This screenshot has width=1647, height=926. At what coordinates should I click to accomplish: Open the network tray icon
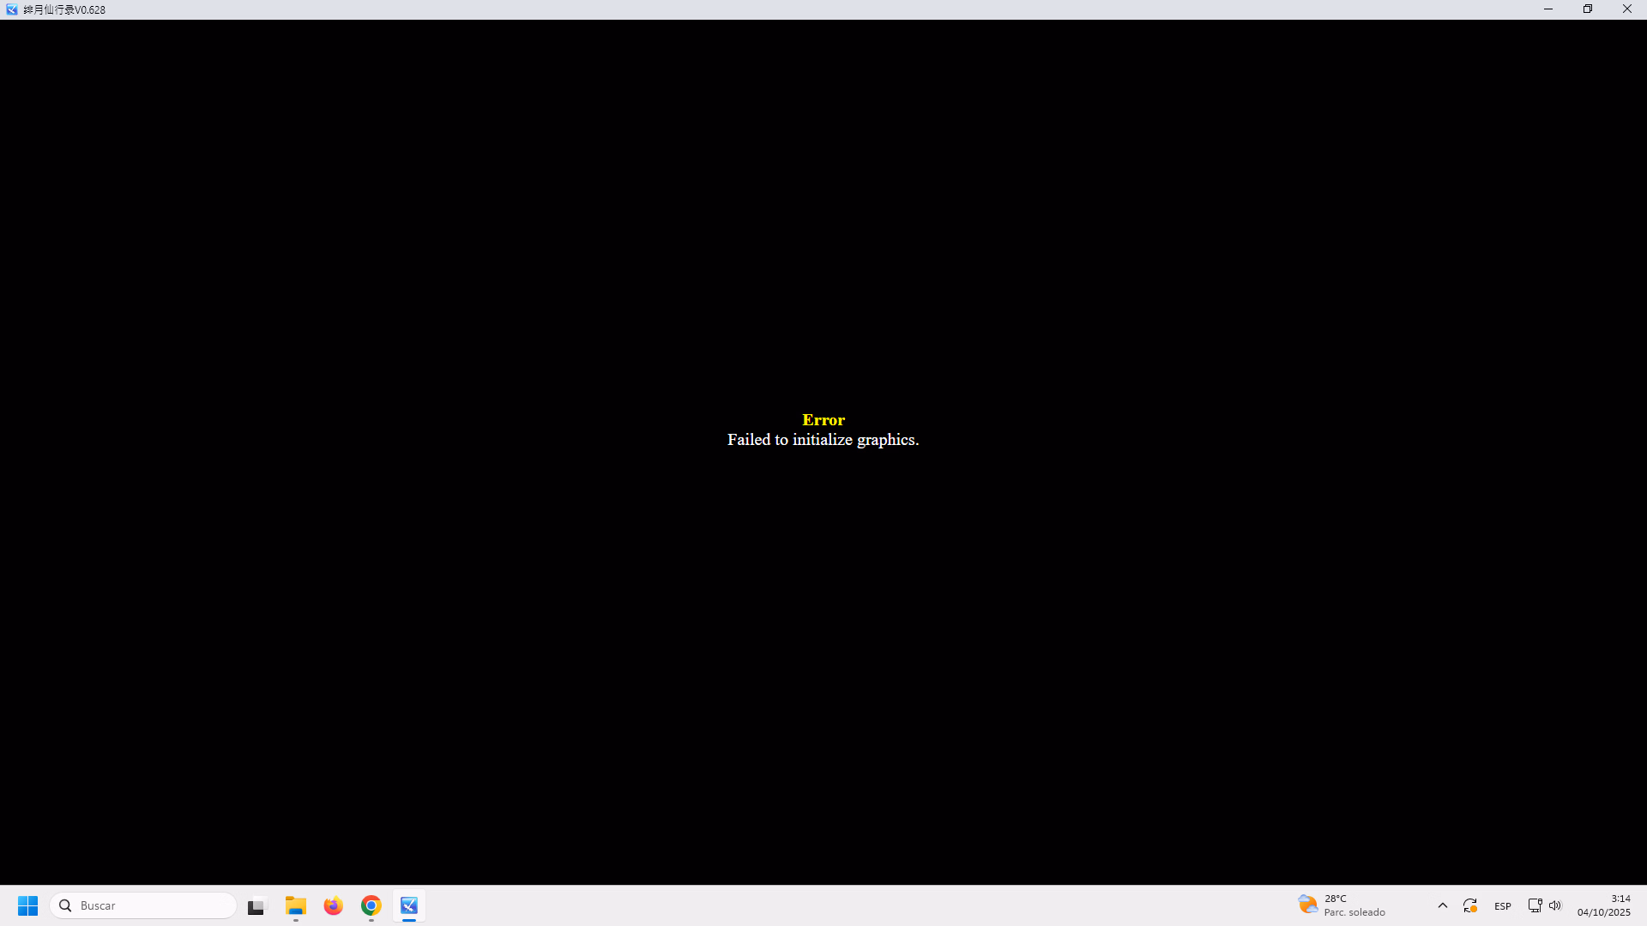tap(1535, 905)
